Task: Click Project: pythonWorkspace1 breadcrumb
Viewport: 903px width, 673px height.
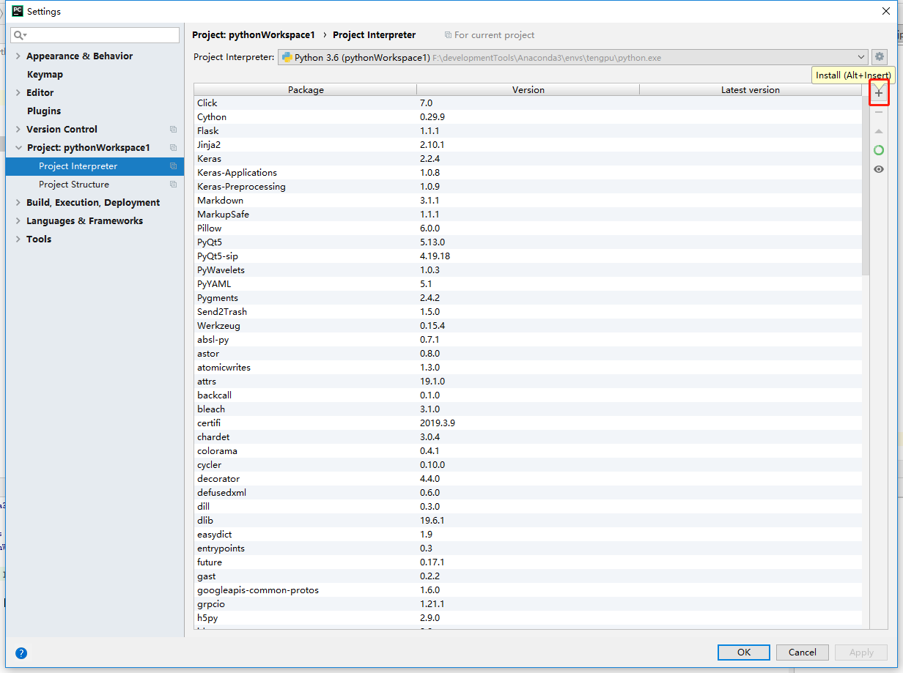Action: click(x=254, y=35)
